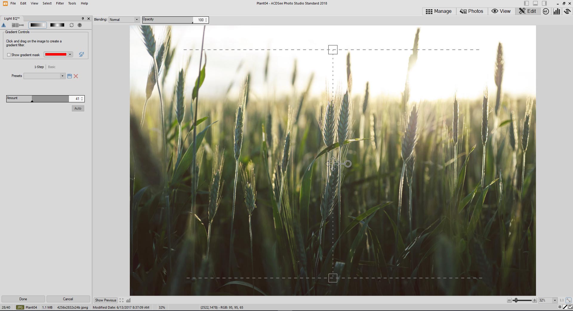Expand the Presets dropdown
The image size is (573, 311).
pos(62,76)
